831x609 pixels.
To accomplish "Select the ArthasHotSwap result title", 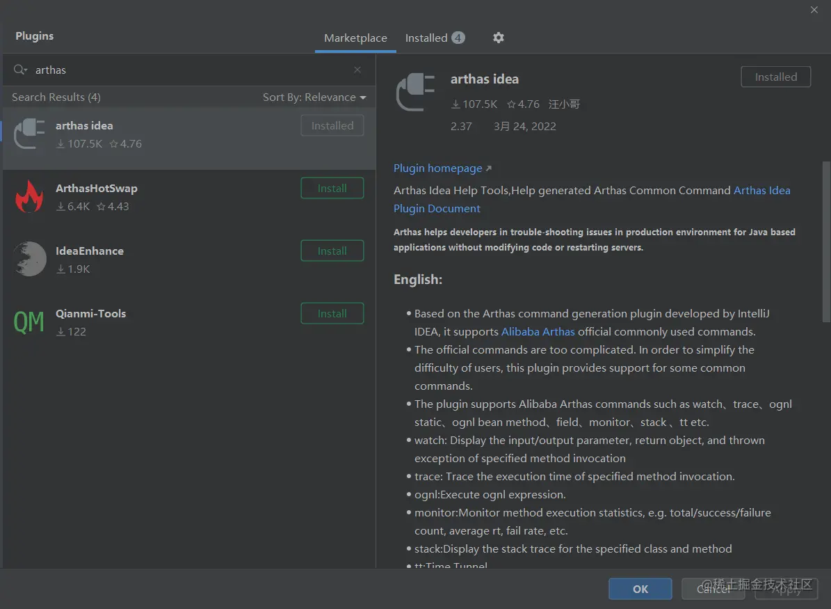I will tap(97, 189).
